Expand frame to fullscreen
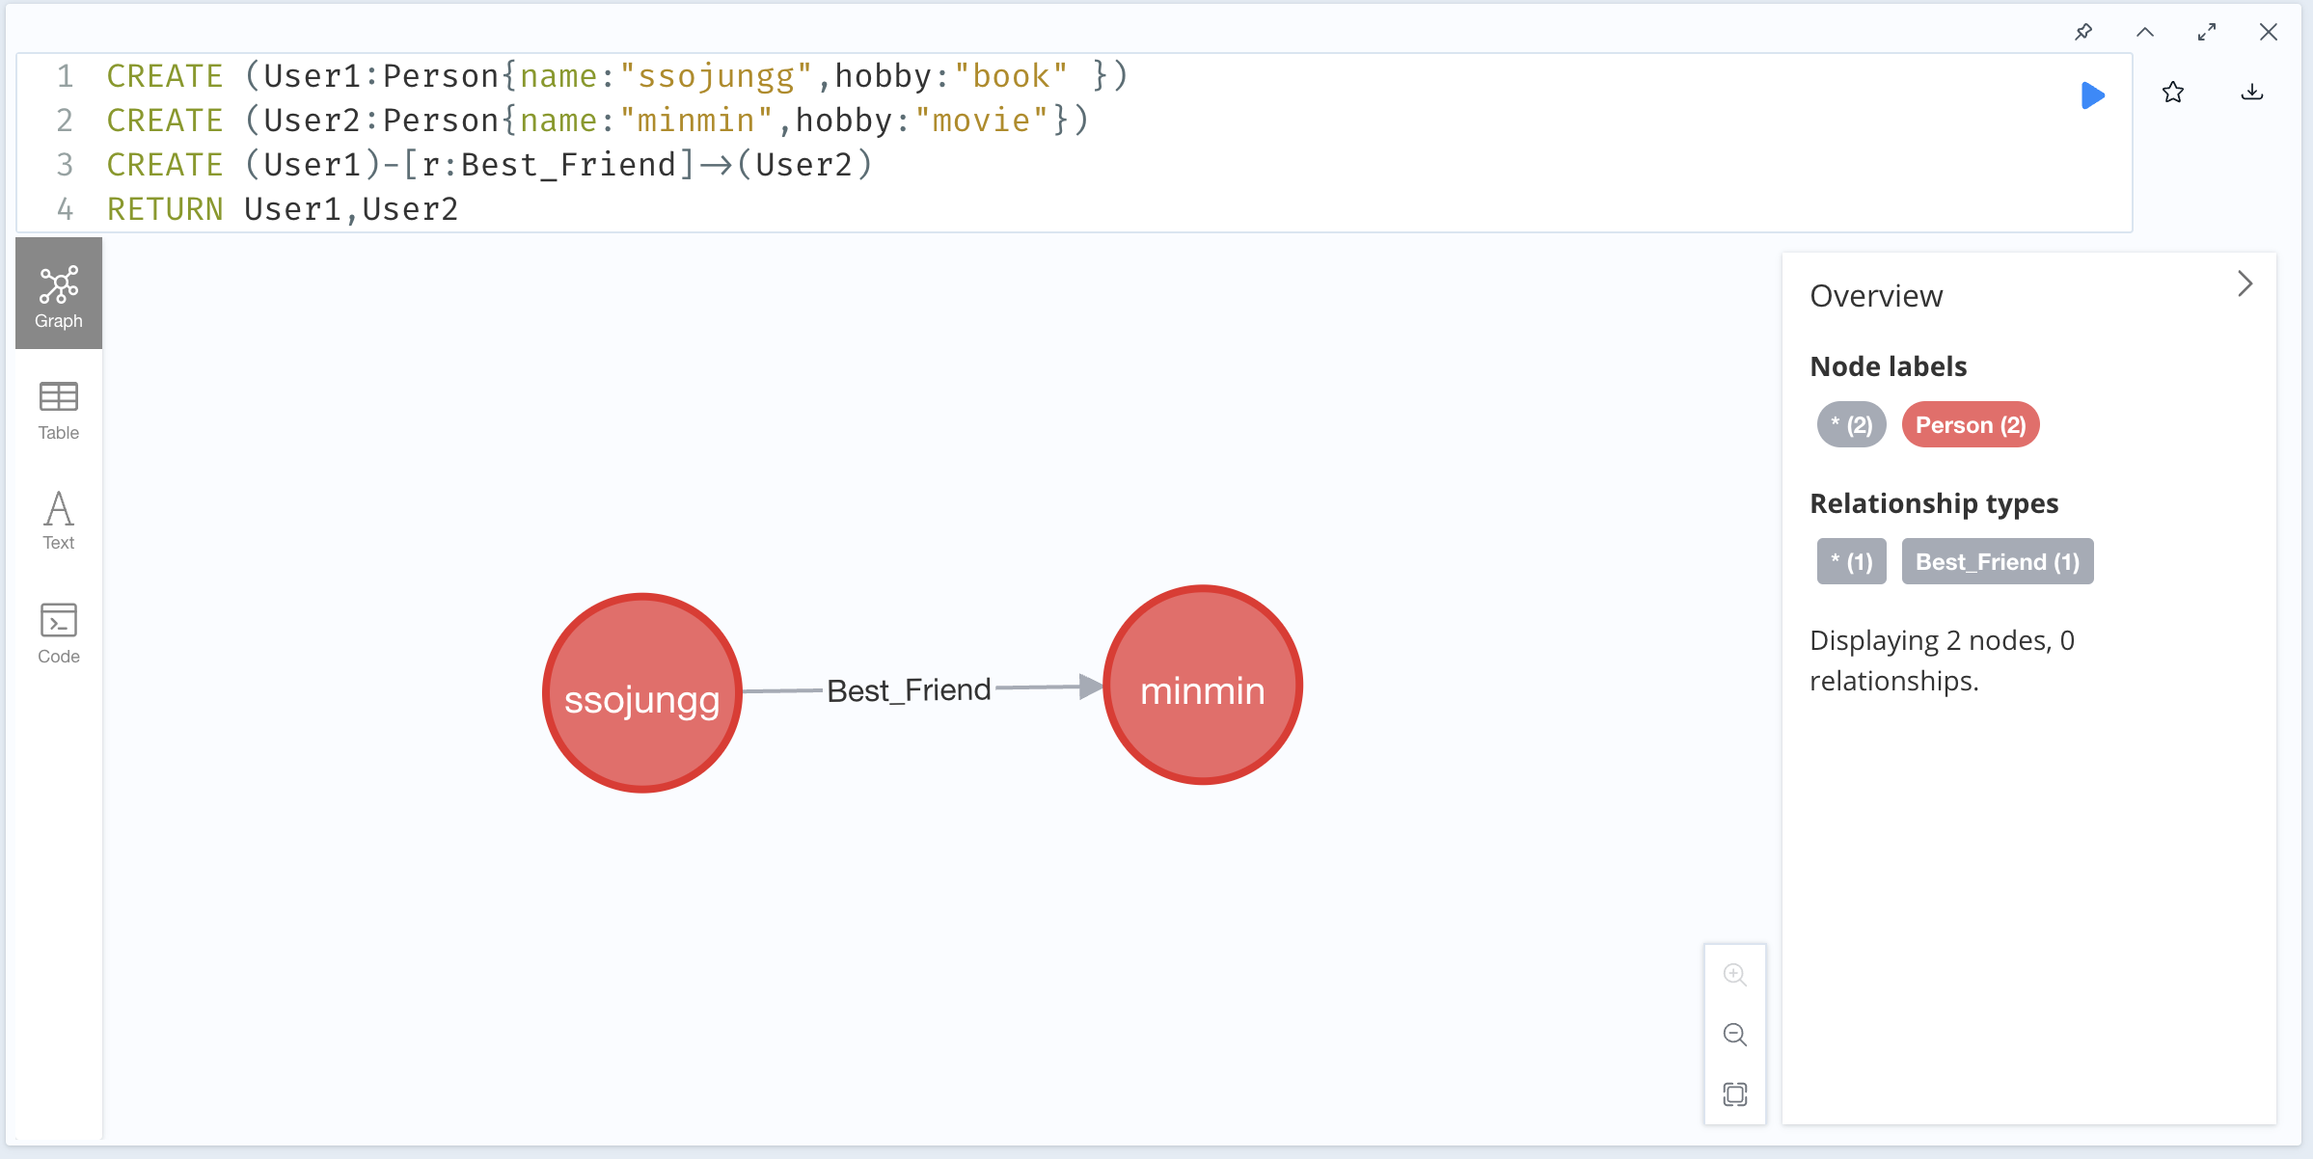Screen dimensions: 2313x1159 tap(2206, 32)
